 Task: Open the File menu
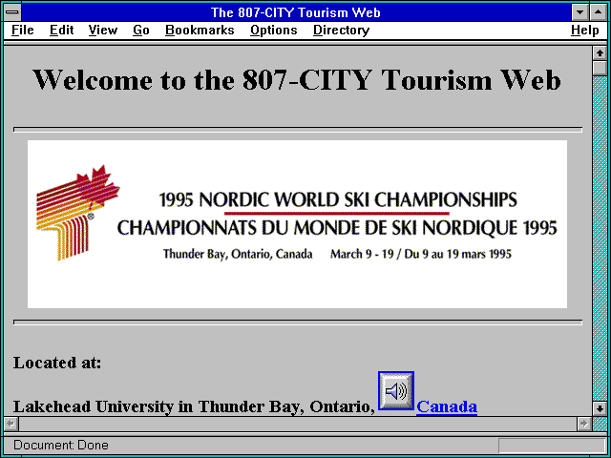pos(23,31)
